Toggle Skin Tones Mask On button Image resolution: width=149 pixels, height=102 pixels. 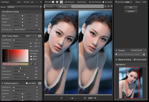pyautogui.click(x=40, y=36)
